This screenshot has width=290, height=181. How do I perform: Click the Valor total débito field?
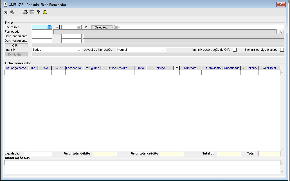click(x=105, y=154)
